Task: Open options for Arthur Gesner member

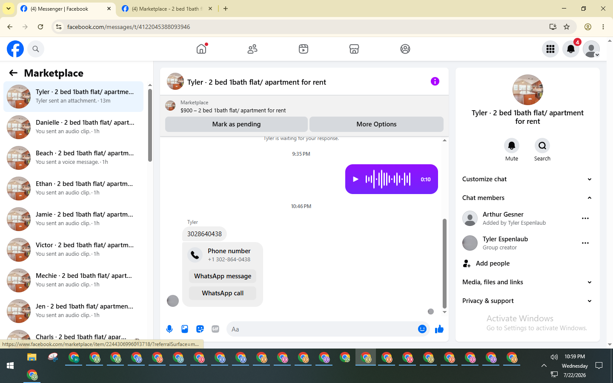Action: click(585, 218)
